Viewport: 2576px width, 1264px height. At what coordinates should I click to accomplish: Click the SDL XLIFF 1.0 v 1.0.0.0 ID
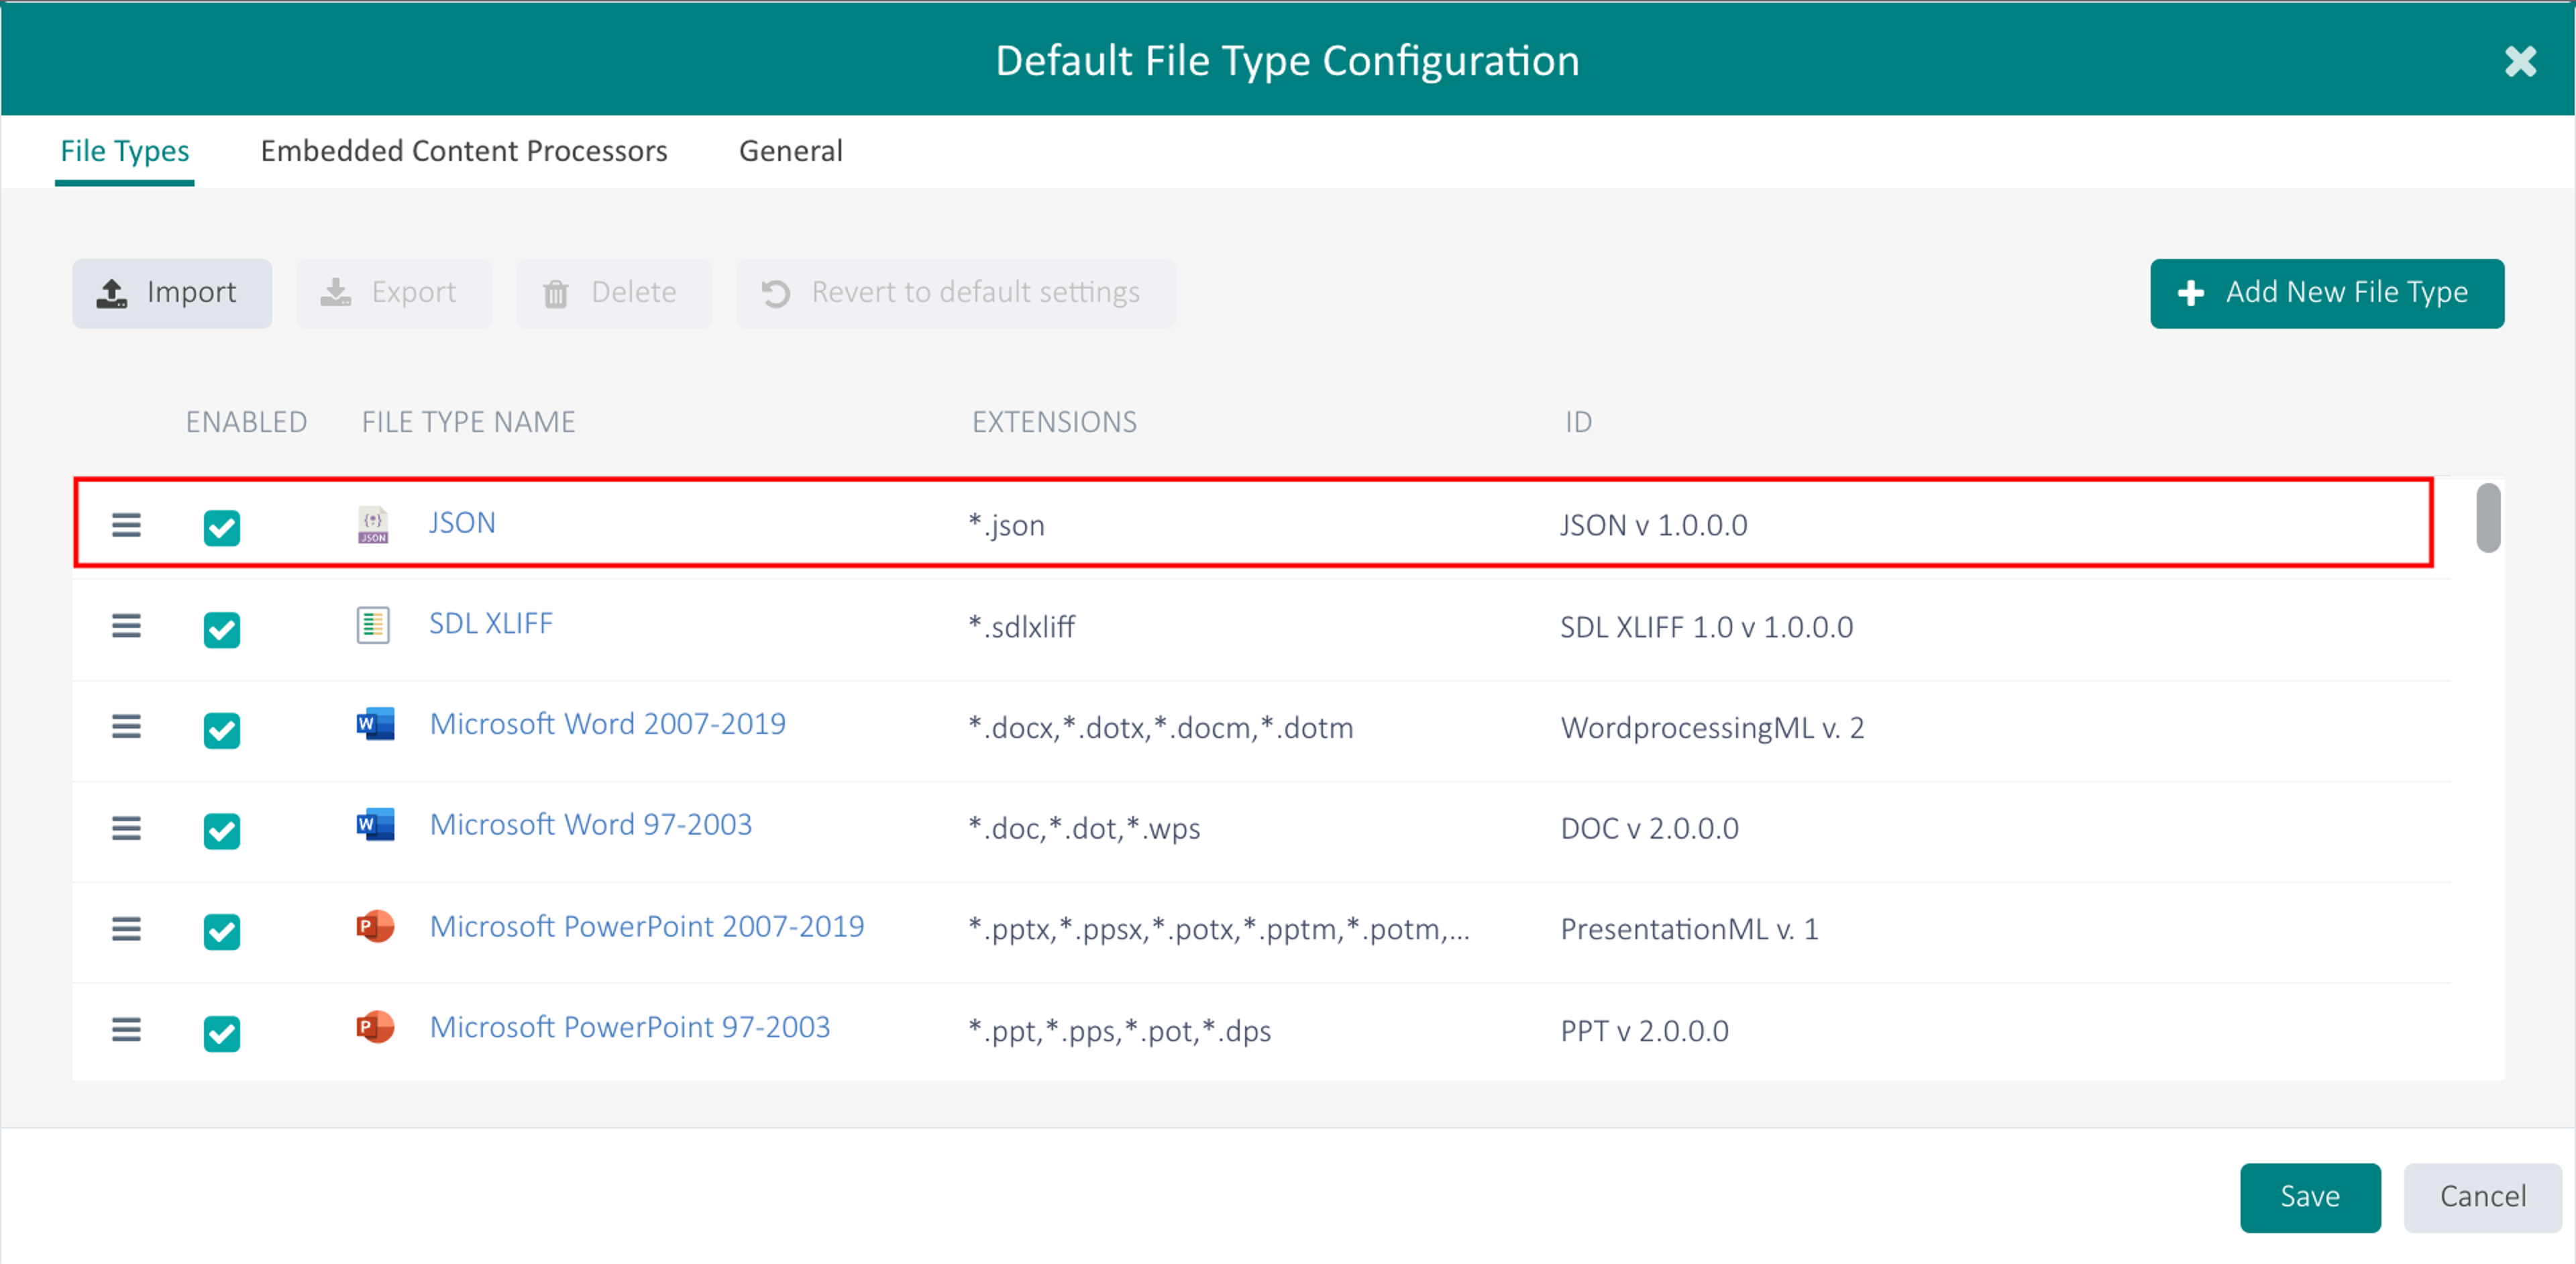(x=1706, y=627)
